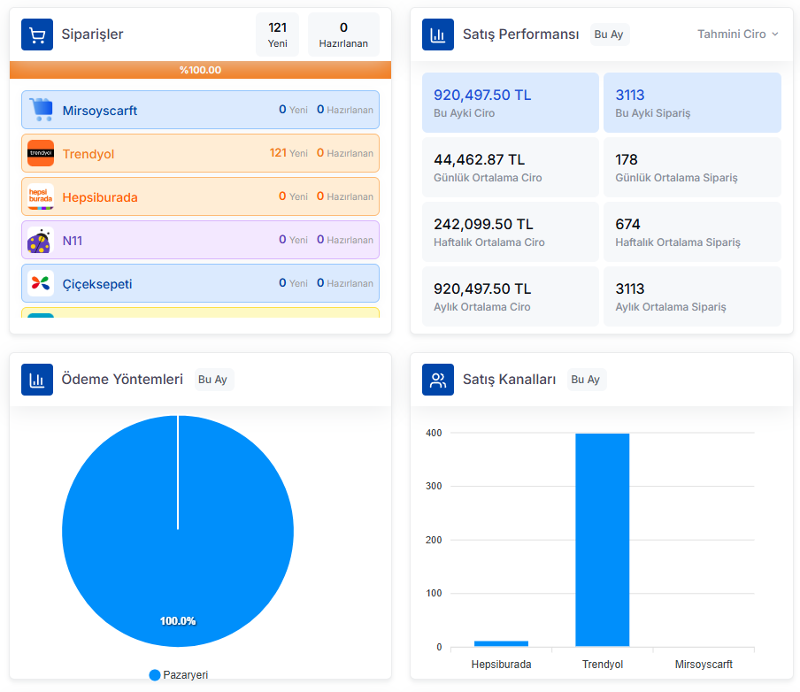The image size is (800, 692).
Task: Click the chart icon beside Ödeme Yöntemleri
Action: point(37,380)
